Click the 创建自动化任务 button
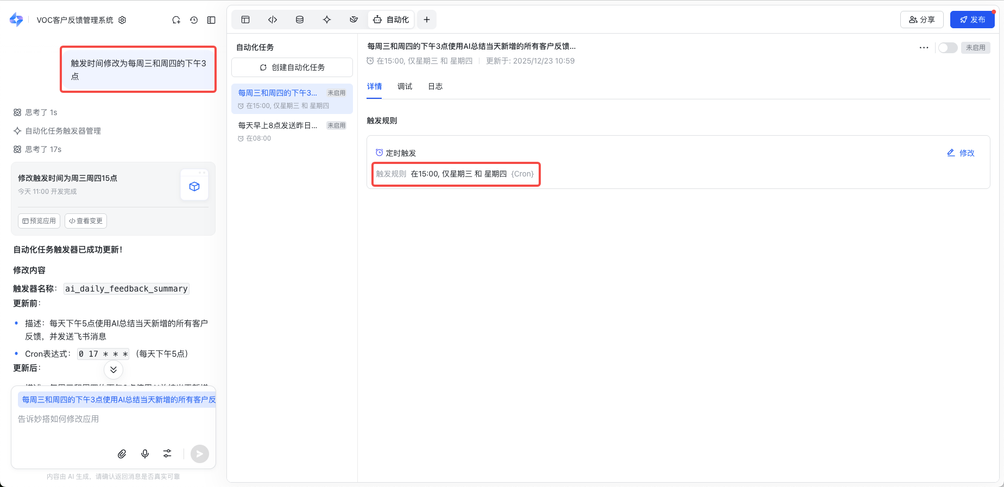Image resolution: width=1004 pixels, height=487 pixels. point(292,67)
